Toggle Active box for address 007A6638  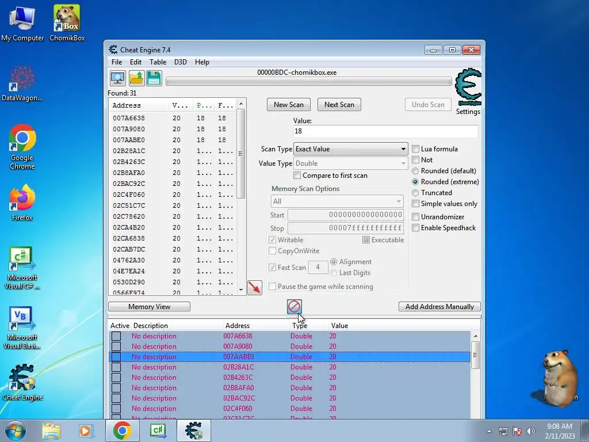[x=116, y=336]
